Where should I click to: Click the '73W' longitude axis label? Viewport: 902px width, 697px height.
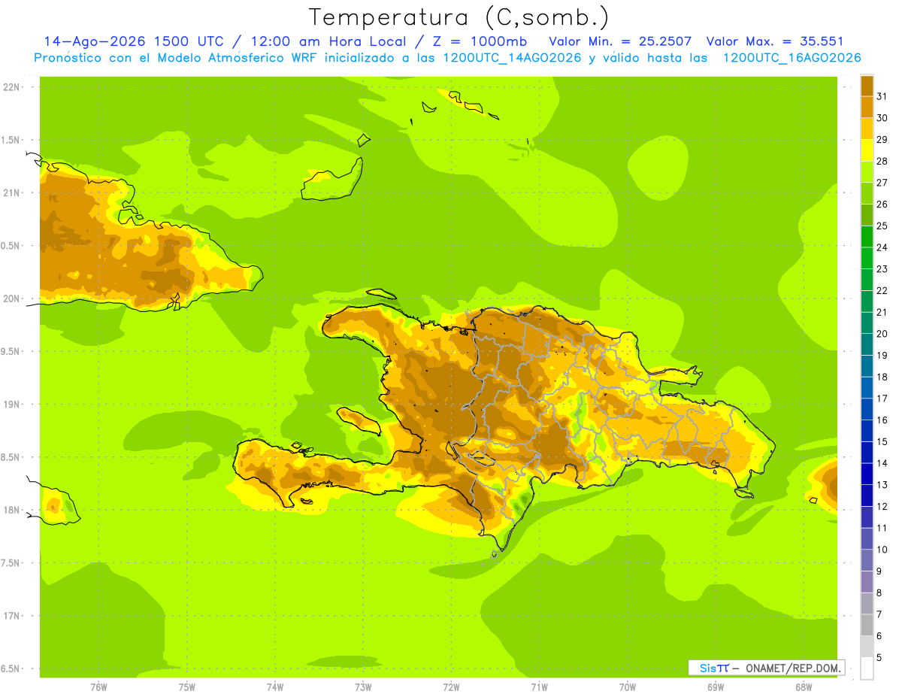(x=363, y=687)
